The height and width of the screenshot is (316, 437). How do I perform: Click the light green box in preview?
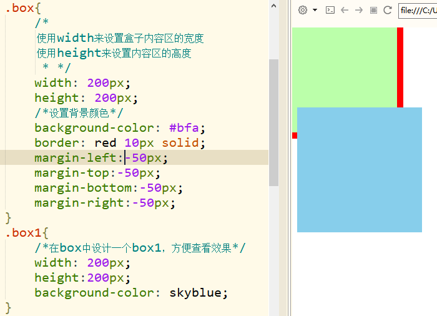345,67
